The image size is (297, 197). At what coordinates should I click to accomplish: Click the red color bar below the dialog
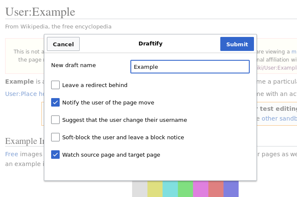(216, 189)
